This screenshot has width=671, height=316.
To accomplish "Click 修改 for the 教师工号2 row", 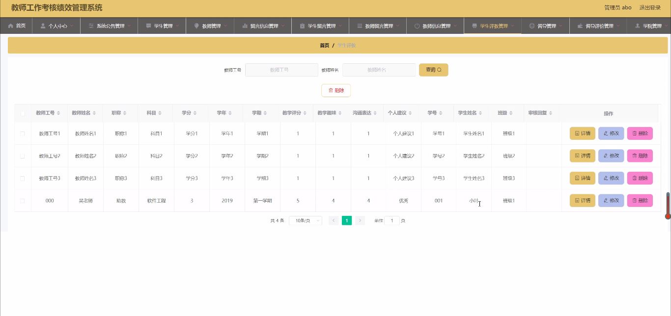I will click(x=611, y=156).
